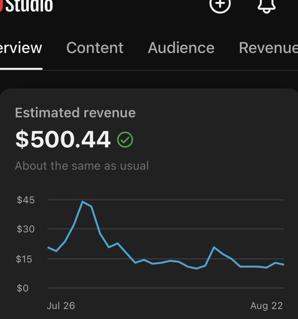Tap the $0 axis label

[x=23, y=289]
